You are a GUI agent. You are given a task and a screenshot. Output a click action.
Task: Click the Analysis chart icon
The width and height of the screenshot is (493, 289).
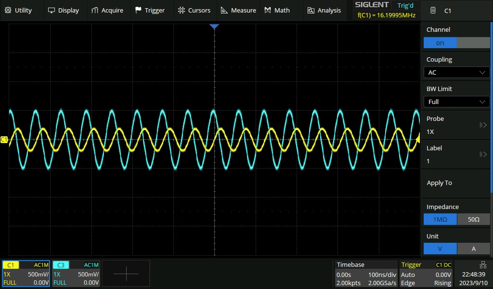311,10
